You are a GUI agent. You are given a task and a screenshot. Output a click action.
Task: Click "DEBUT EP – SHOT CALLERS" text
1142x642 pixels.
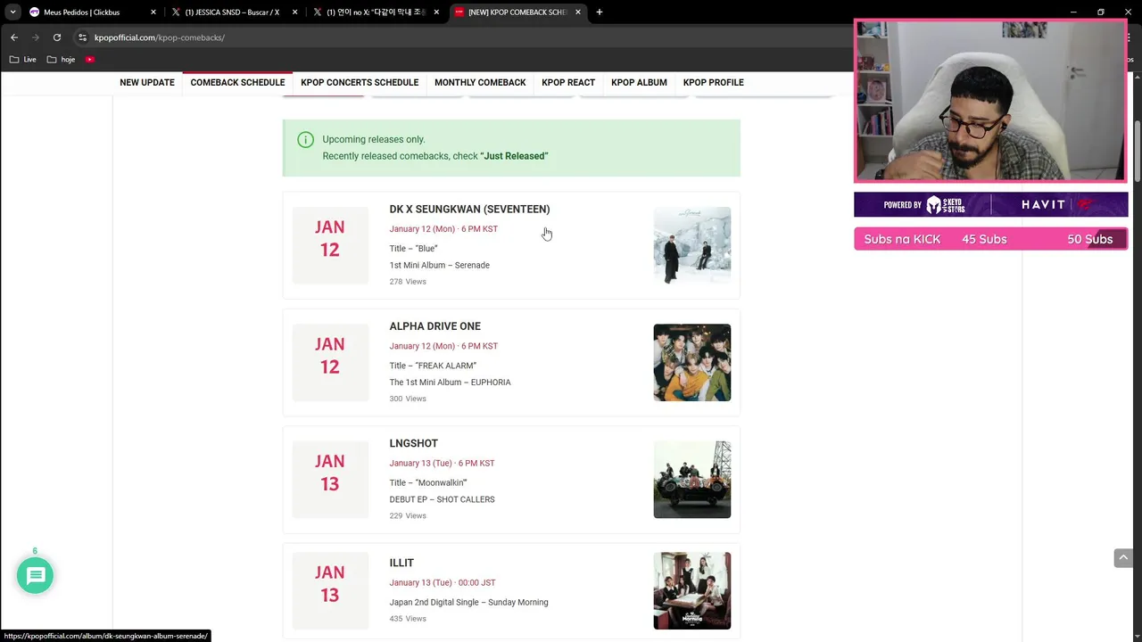[442, 499]
